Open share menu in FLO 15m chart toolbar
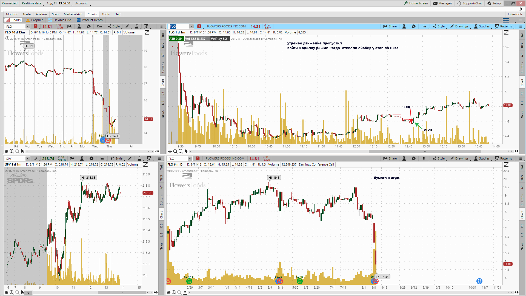 click(70, 27)
